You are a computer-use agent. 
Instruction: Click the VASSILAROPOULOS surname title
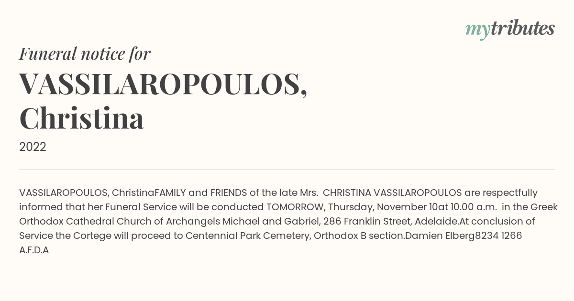point(163,84)
